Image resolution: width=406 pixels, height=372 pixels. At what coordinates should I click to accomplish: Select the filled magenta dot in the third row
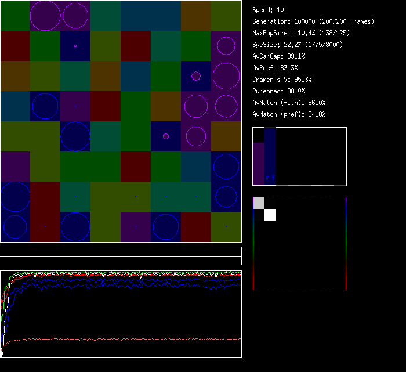[x=196, y=75]
